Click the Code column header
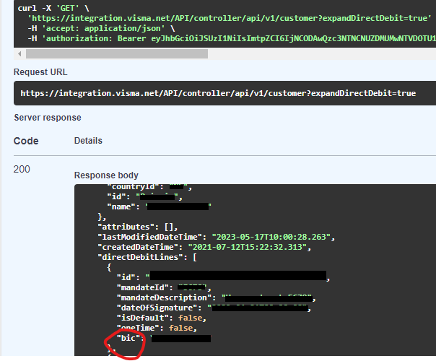The image size is (436, 361). 26,141
